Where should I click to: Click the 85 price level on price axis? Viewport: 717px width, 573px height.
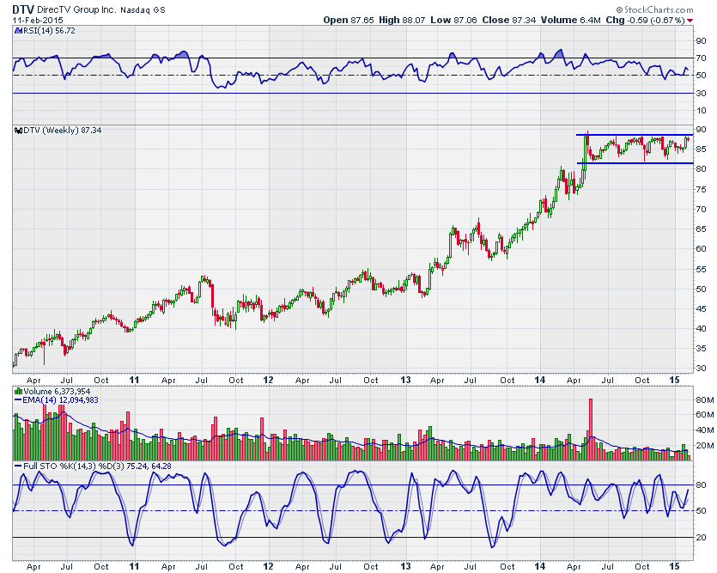point(701,149)
